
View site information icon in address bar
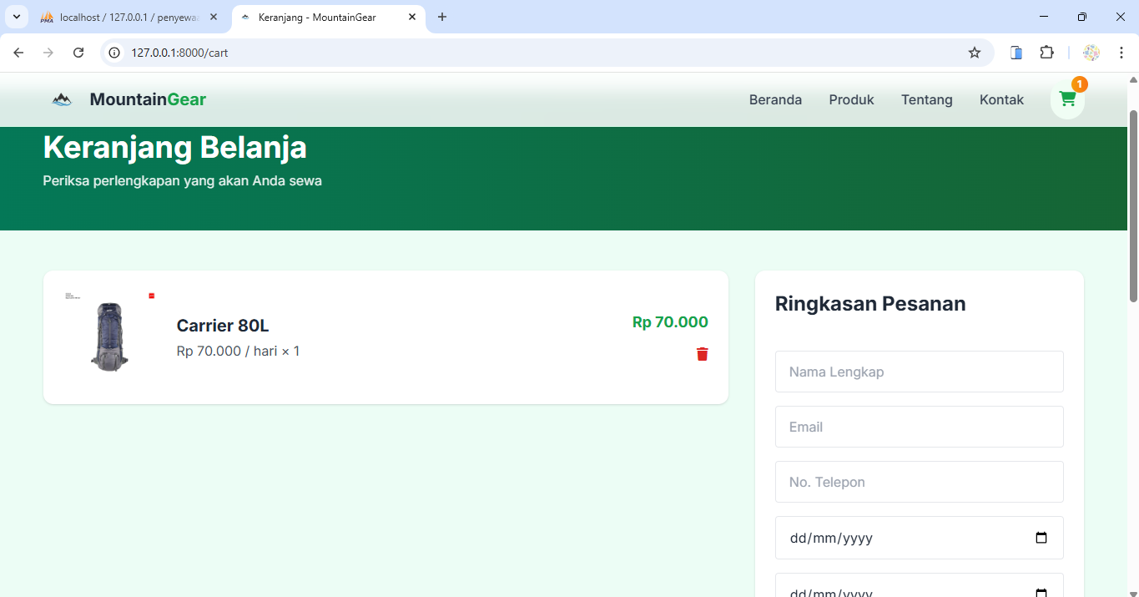click(x=115, y=53)
